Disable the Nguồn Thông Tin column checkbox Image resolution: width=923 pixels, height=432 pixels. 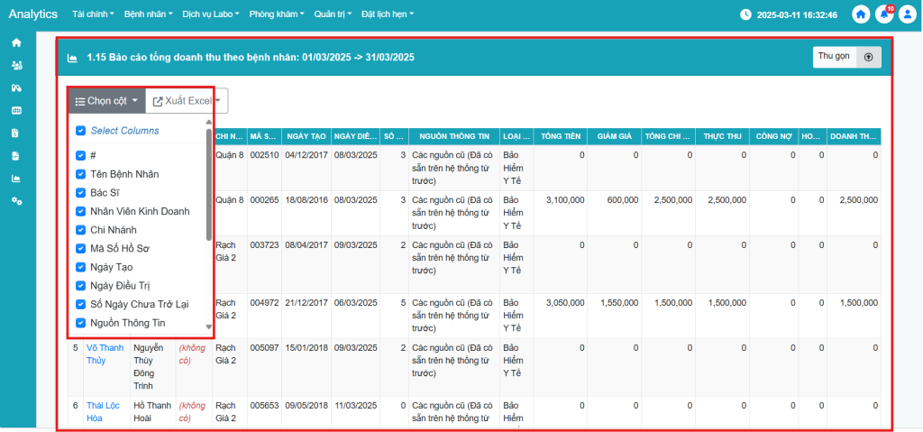click(x=81, y=323)
